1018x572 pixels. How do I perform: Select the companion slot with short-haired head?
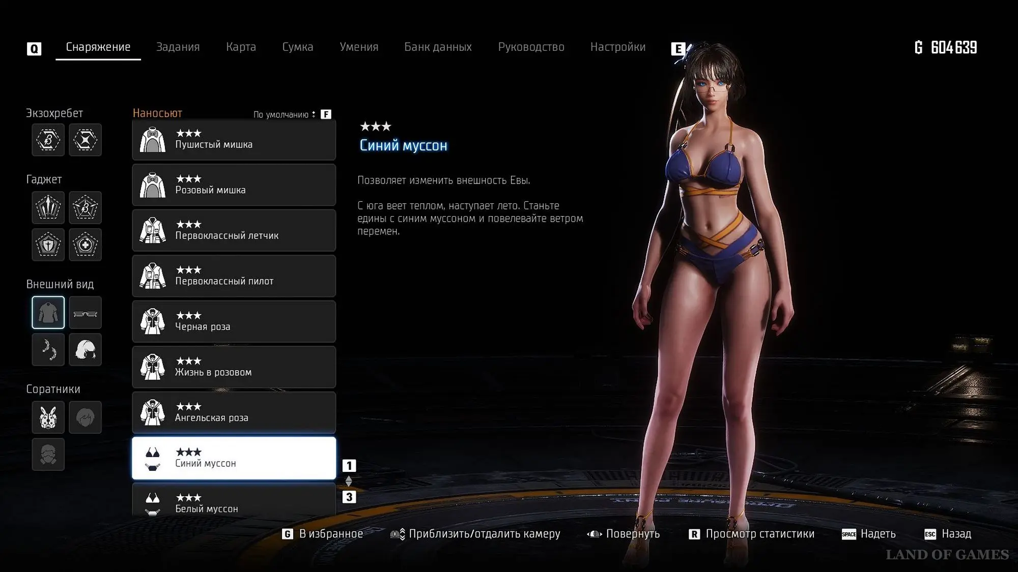pos(85,417)
